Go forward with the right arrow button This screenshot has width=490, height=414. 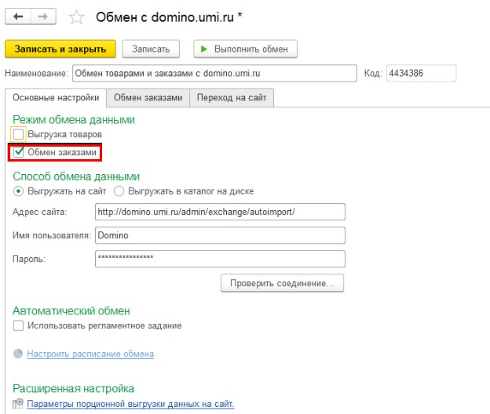click(43, 16)
